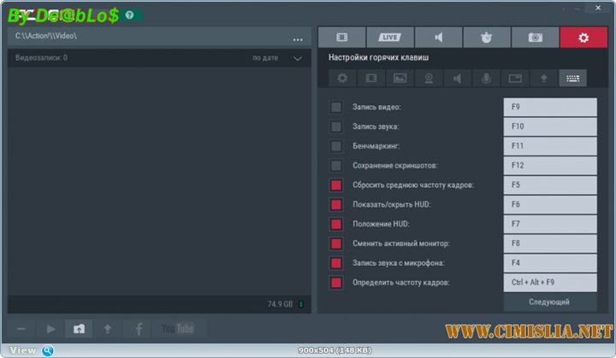Viewport: 616px width, 358px height.
Task: Toggle checkbox Сбросить среднюю частоту кадров
Action: coord(336,185)
